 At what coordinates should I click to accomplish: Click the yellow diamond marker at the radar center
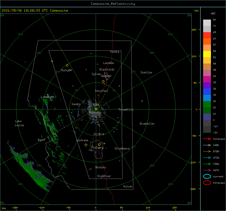pos(96,109)
